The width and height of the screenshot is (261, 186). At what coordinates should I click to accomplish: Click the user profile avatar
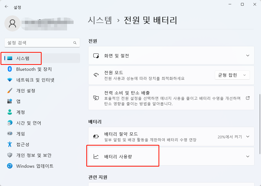12,23
